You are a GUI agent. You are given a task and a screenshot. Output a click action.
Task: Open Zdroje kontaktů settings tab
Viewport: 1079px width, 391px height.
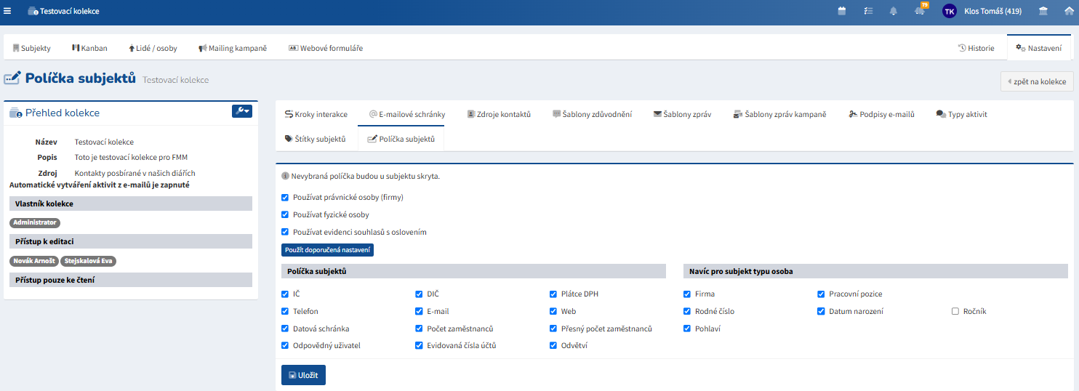pyautogui.click(x=499, y=114)
